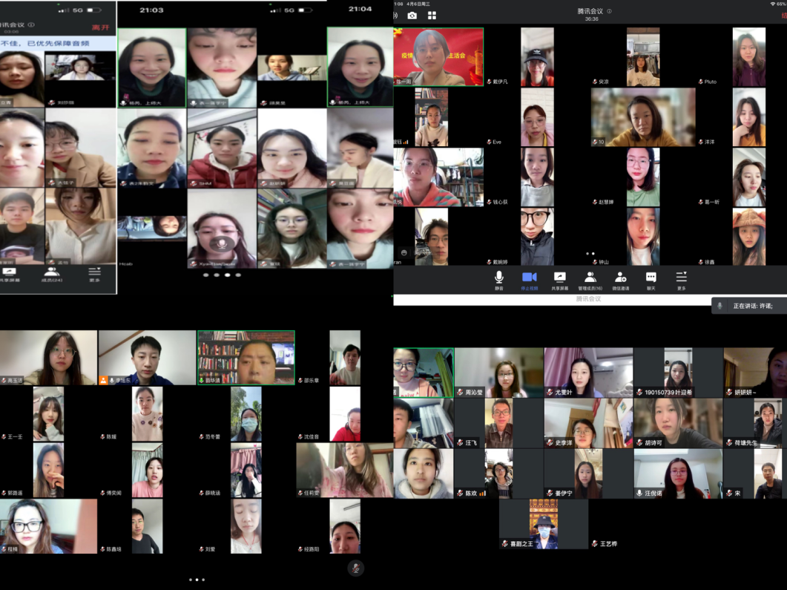Open manage members (16) in iPad toolbar
This screenshot has height=590, width=787.
[x=590, y=281]
